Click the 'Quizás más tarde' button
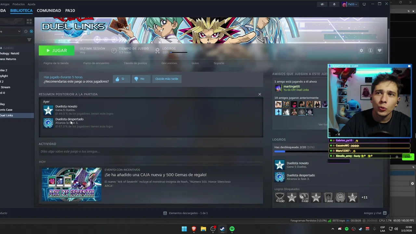 point(167,79)
